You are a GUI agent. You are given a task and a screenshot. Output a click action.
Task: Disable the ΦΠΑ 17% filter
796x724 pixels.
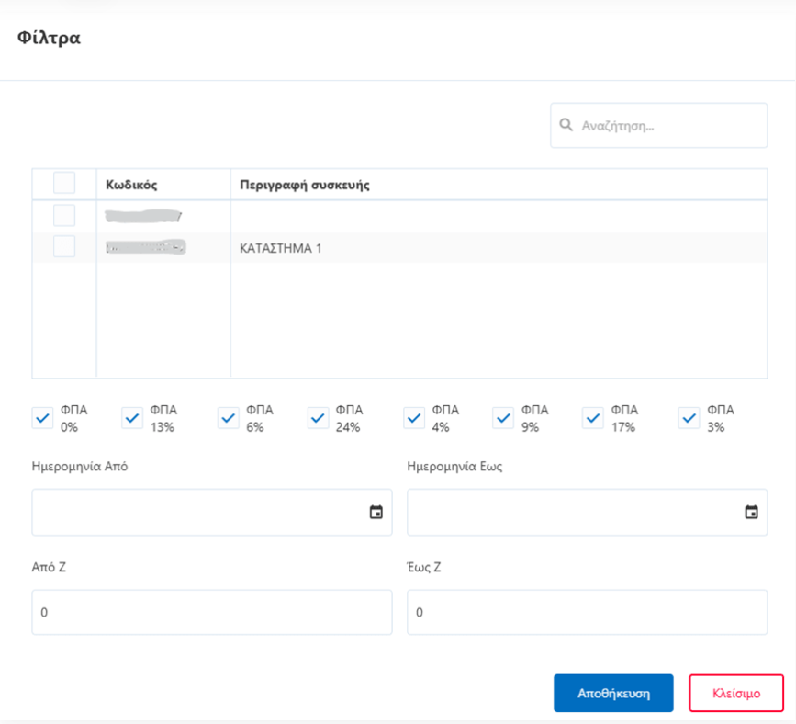[596, 418]
